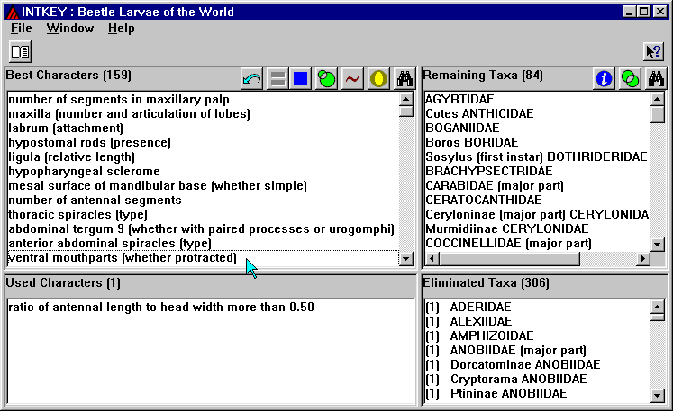
Task: Click the gray stacked-bars character order icon
Action: (277, 79)
